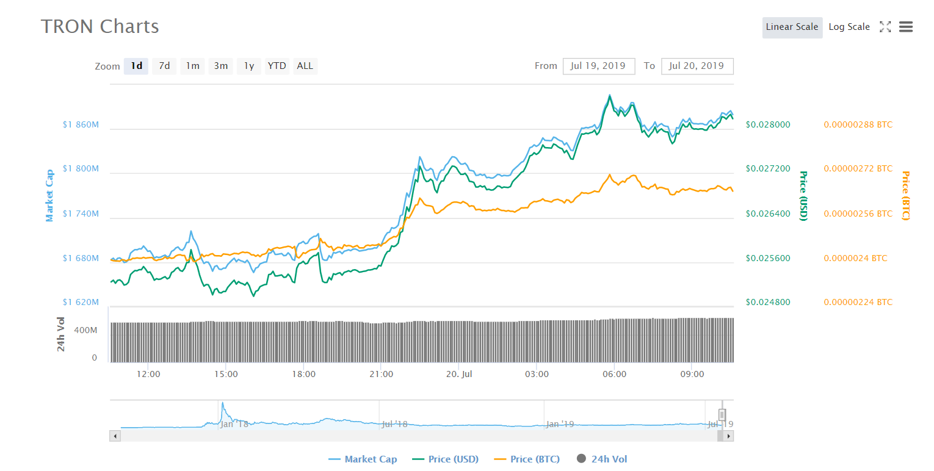934x471 pixels.
Task: Click the $0.028000 price label
Action: 768,124
